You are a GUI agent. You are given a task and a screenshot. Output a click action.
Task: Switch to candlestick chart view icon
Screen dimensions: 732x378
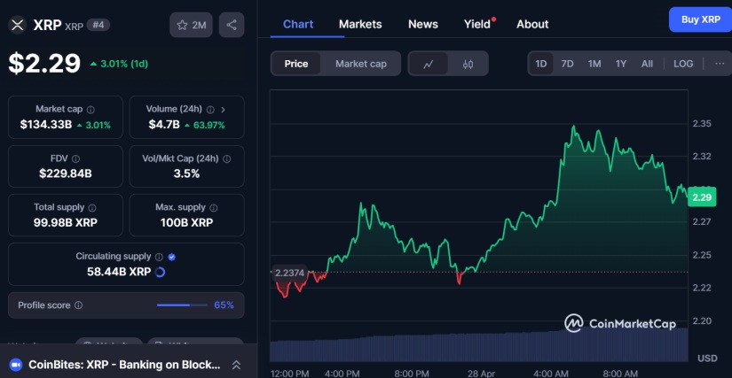468,64
